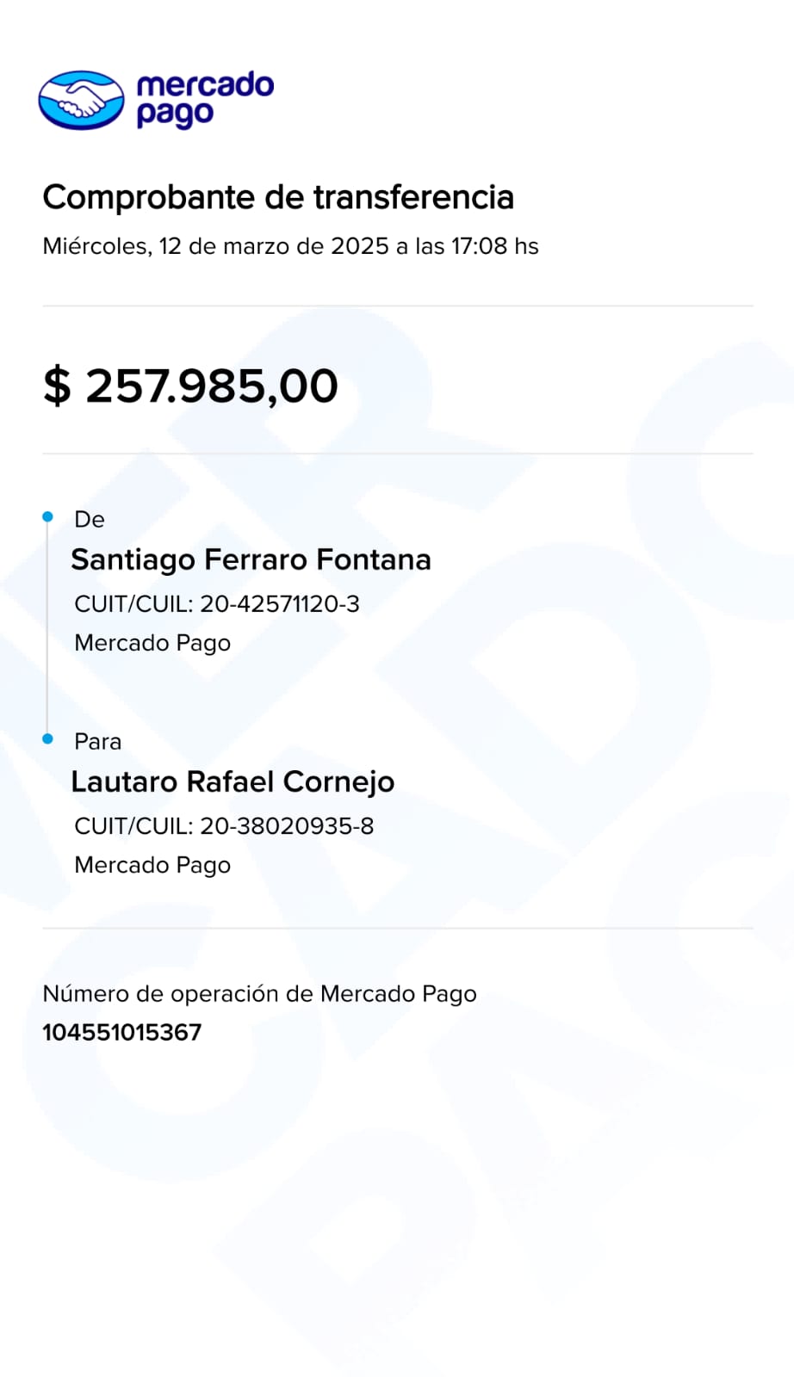Select the "Comprobante de transferencia" heading

(277, 197)
